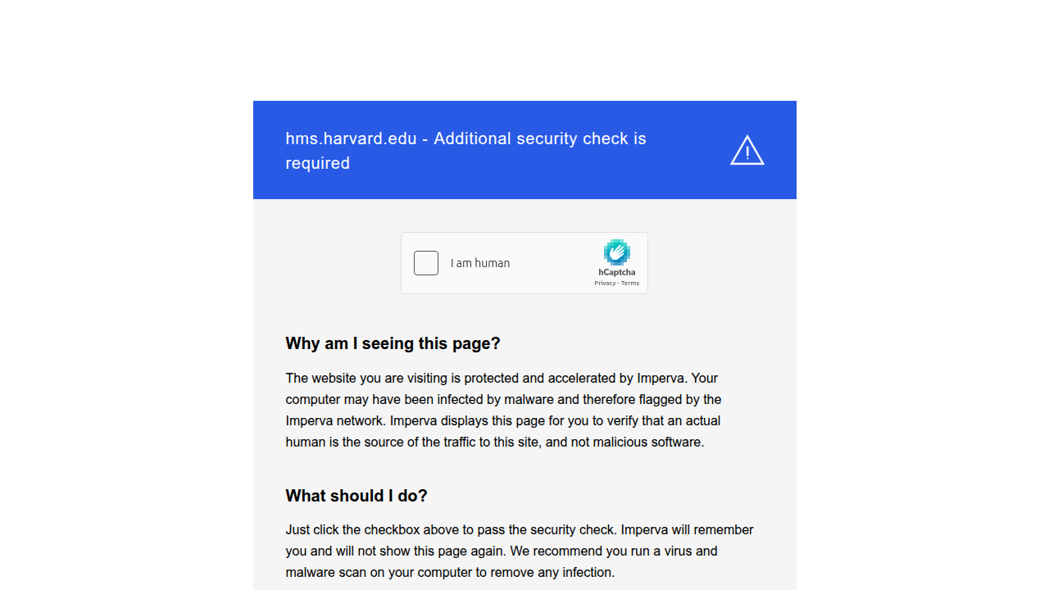
Task: Click the line "you and will not show this page again"
Action: [502, 551]
